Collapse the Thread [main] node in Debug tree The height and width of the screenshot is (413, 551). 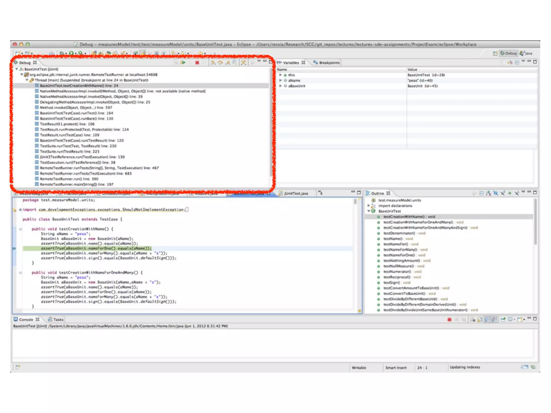tap(27, 80)
